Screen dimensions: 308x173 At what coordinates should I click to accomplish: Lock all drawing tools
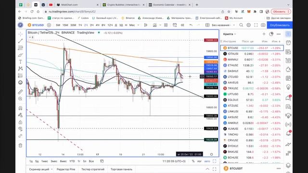pyautogui.click(x=20, y=122)
